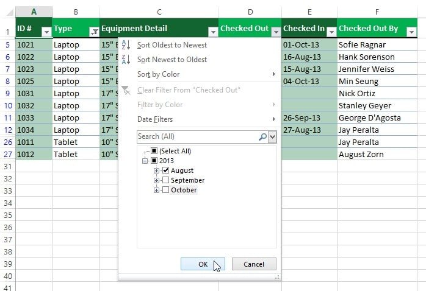Image resolution: width=426 pixels, height=291 pixels.
Task: Click the "15-Aug-13" cell
Action: coord(309,69)
